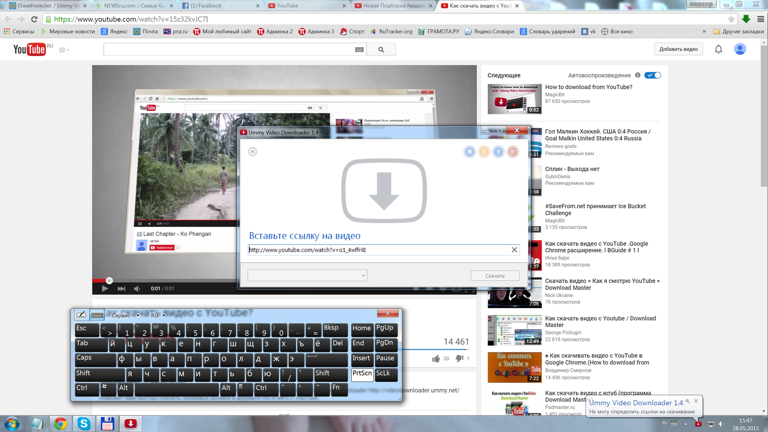This screenshot has height=432, width=768.
Task: Click the YouTube search magnifier button
Action: click(381, 50)
